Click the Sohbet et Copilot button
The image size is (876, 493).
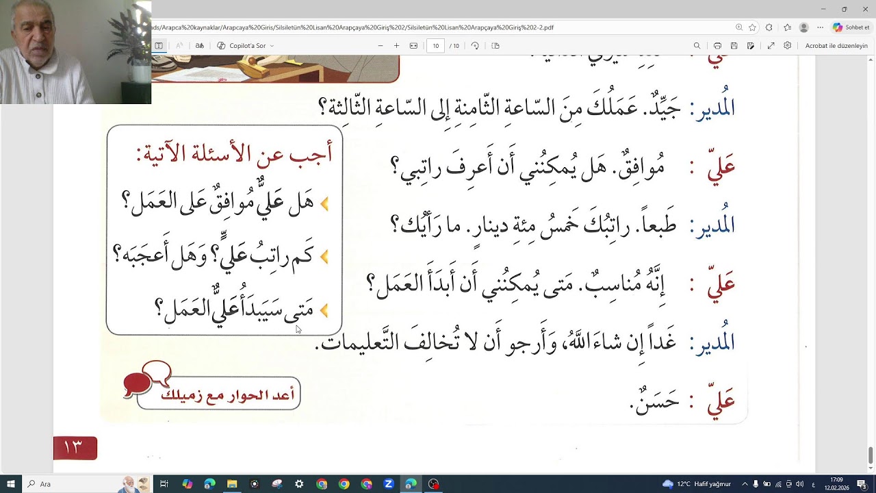(x=851, y=27)
